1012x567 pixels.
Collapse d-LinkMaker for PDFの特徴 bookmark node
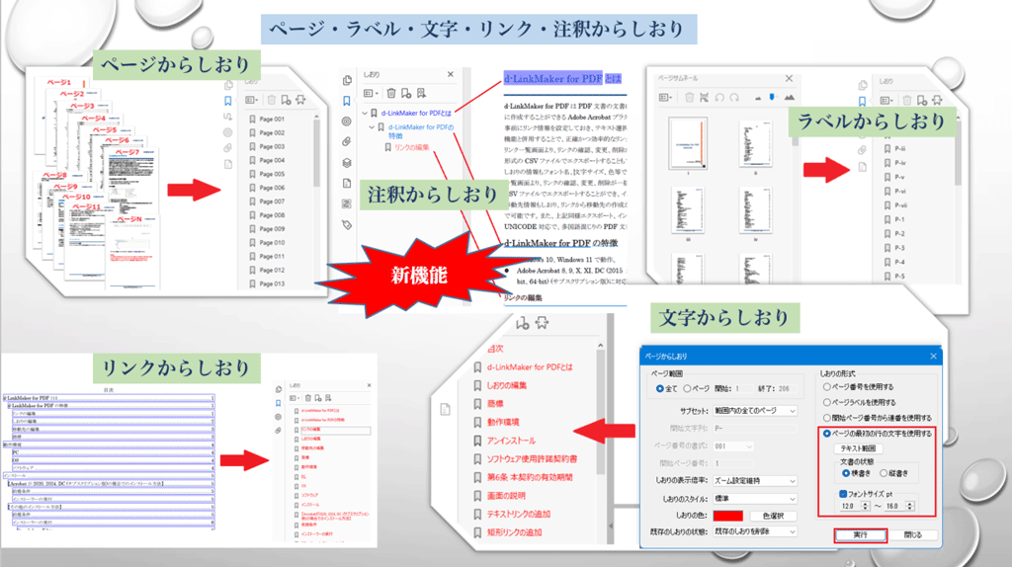372,127
